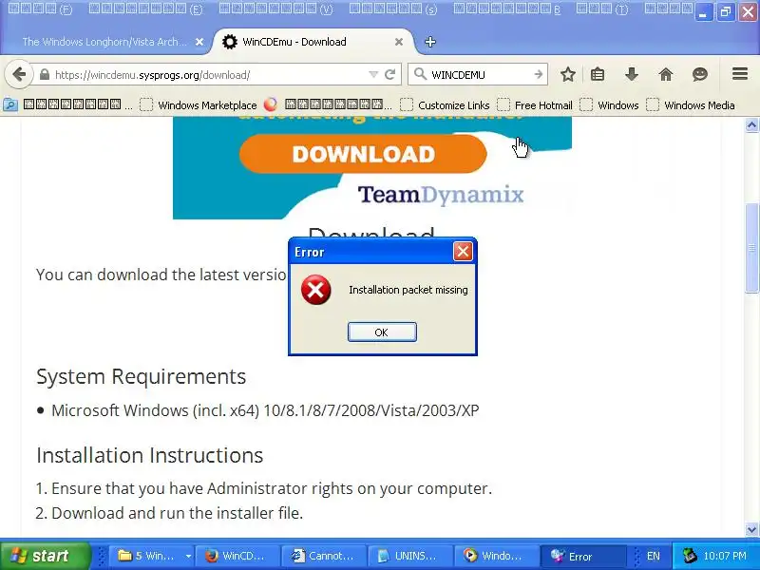760x570 pixels.
Task: Open the chat smiley icon
Action: [x=700, y=75]
